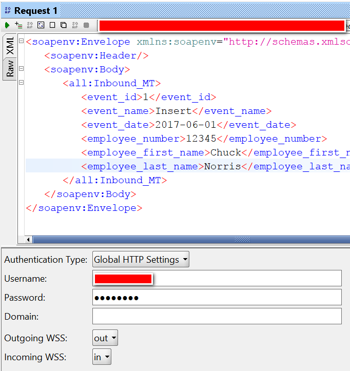Clone this request using overlapping squares icon

pyautogui.click(x=64, y=25)
